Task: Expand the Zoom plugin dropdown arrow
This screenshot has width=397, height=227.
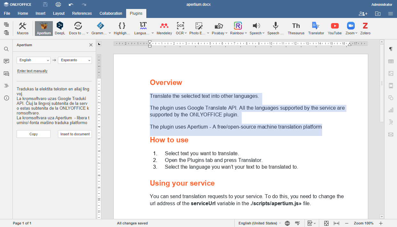Action: point(356,33)
